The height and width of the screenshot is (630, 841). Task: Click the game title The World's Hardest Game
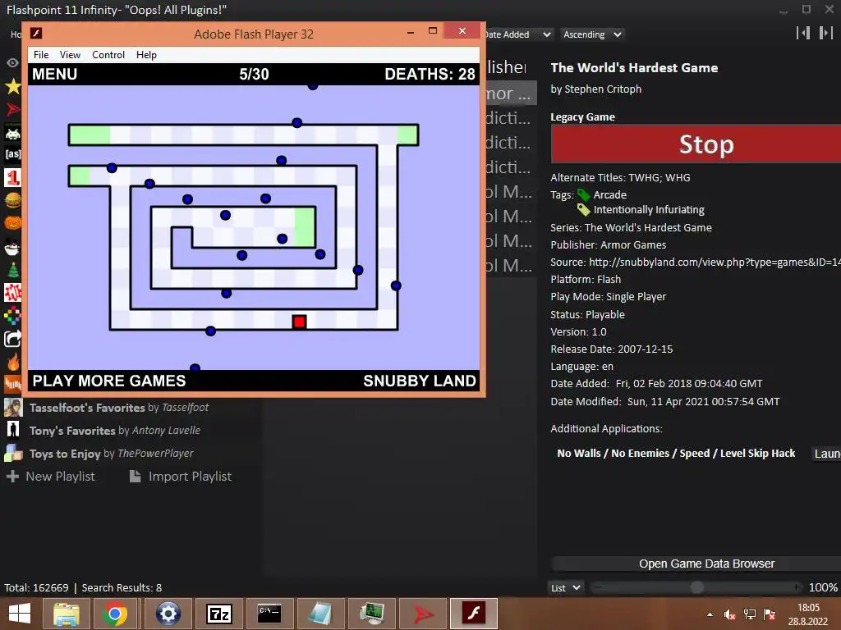[x=634, y=67]
